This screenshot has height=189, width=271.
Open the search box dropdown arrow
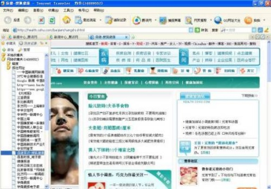(x=254, y=30)
